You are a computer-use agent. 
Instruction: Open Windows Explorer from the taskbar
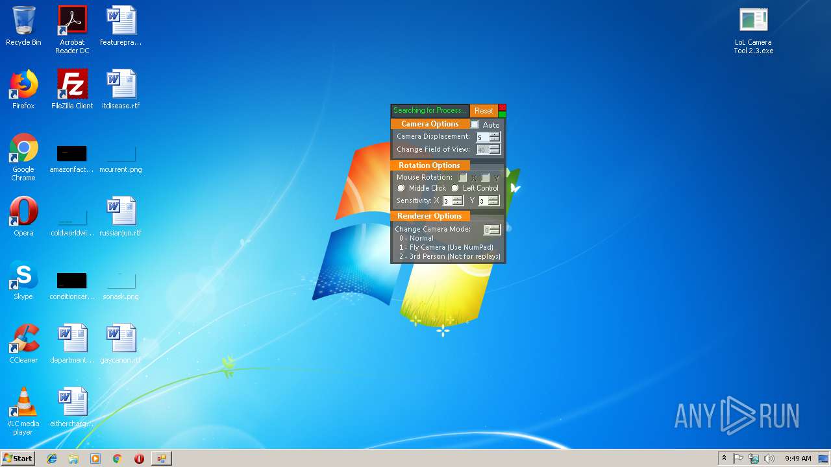tap(73, 459)
